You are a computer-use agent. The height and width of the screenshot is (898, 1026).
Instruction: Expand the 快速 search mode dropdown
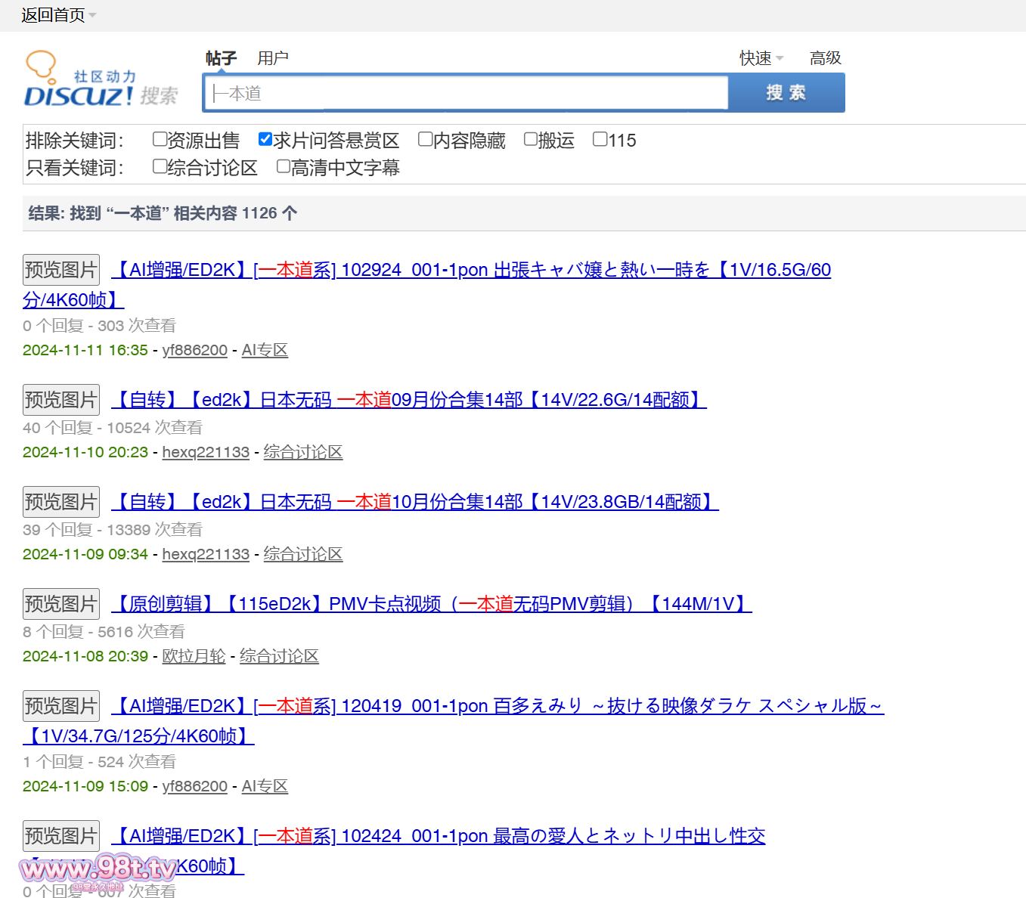click(761, 58)
